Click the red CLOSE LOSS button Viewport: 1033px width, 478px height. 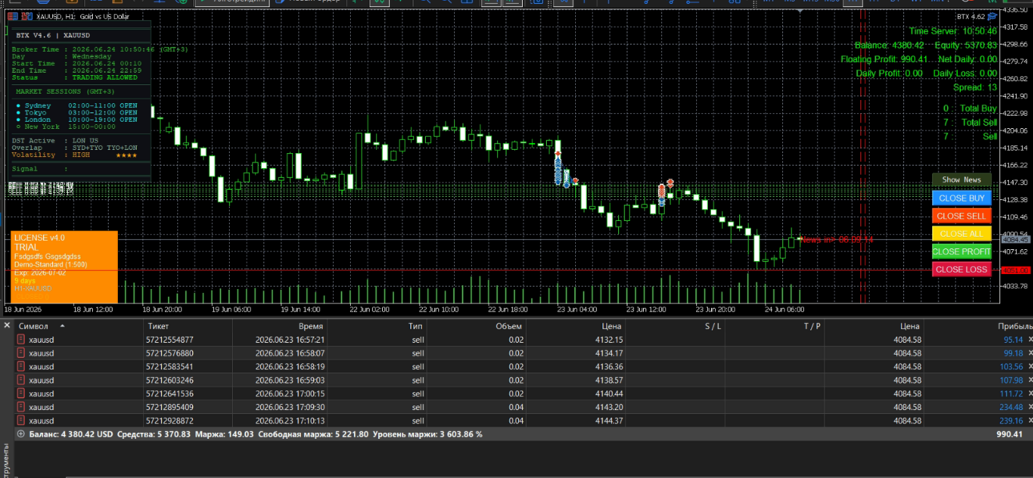pyautogui.click(x=961, y=269)
